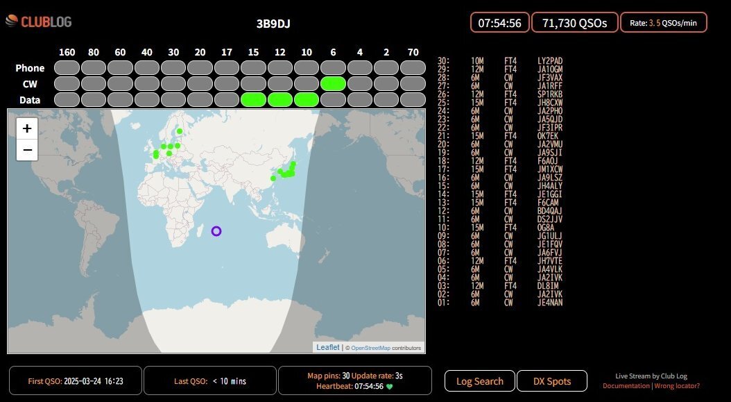
Task: Open DX Spots
Action: pyautogui.click(x=551, y=380)
